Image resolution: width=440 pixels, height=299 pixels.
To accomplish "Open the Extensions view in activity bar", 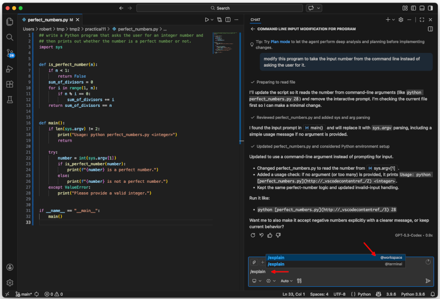I will click(x=9, y=84).
